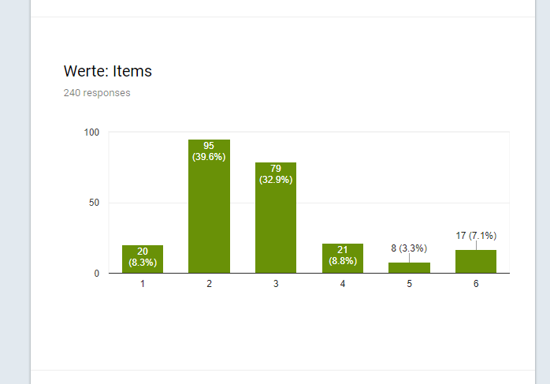550x384 pixels.
Task: Click the y-axis label 50
Action: (x=94, y=203)
